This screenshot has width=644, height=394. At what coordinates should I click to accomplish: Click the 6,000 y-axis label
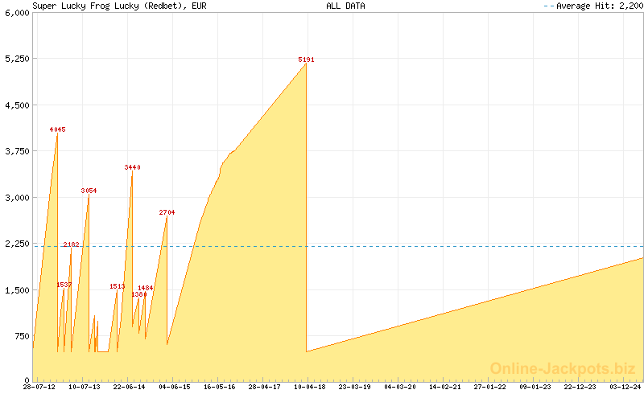point(16,13)
